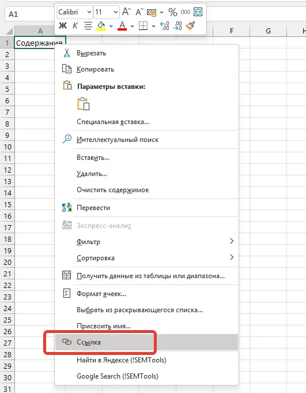Select Интеллектуальный поиск menu entry
The height and width of the screenshot is (393, 306).
tap(146, 140)
